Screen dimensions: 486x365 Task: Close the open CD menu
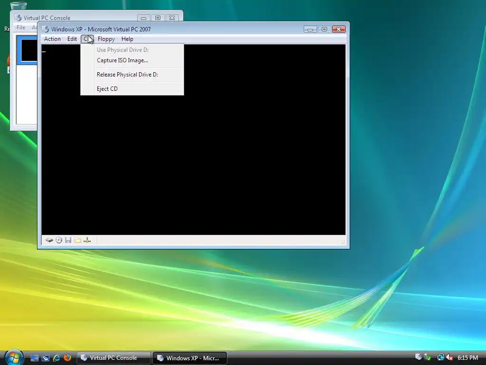pyautogui.click(x=87, y=39)
